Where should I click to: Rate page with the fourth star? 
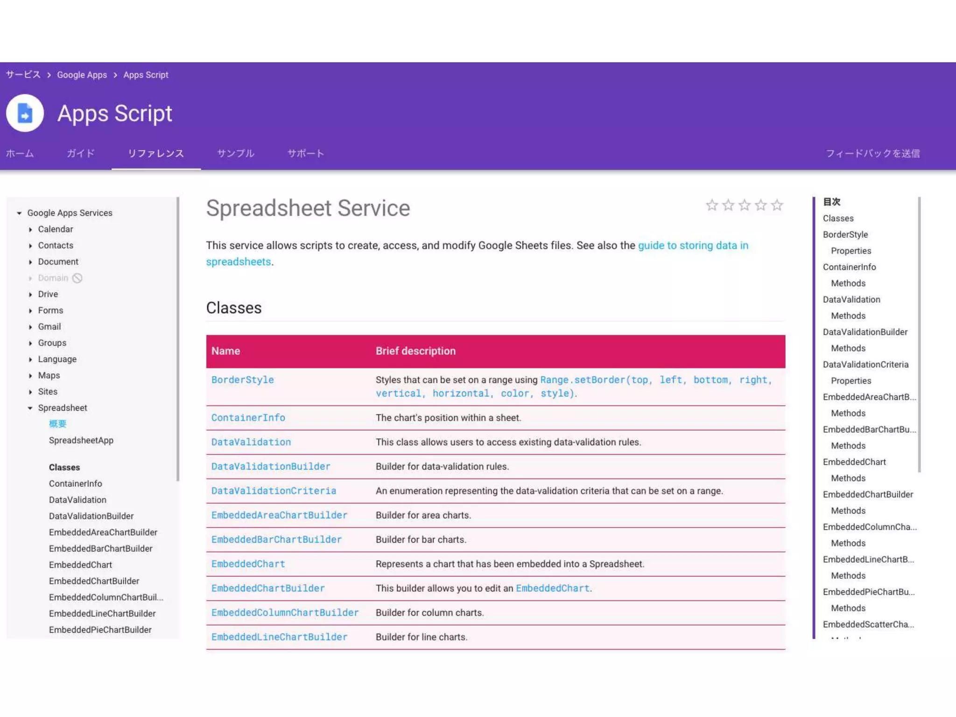click(x=761, y=205)
